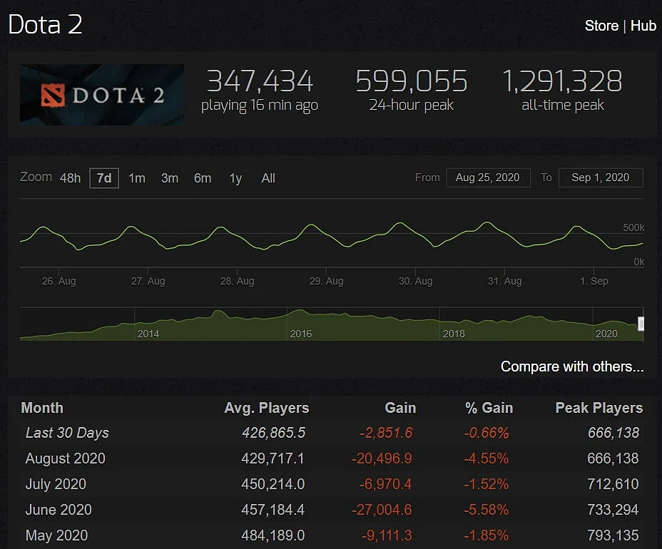Image resolution: width=662 pixels, height=549 pixels.
Task: Click the Dota 2 page title
Action: (45, 24)
